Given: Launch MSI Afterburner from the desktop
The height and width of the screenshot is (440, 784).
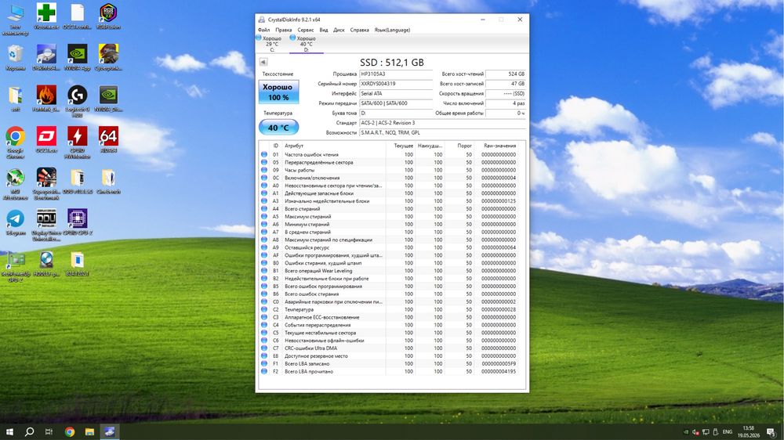Looking at the screenshot, I should [16, 184].
